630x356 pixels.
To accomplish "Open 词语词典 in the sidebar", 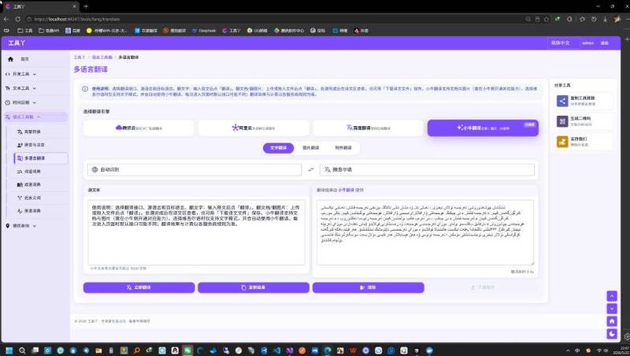I will [40, 172].
